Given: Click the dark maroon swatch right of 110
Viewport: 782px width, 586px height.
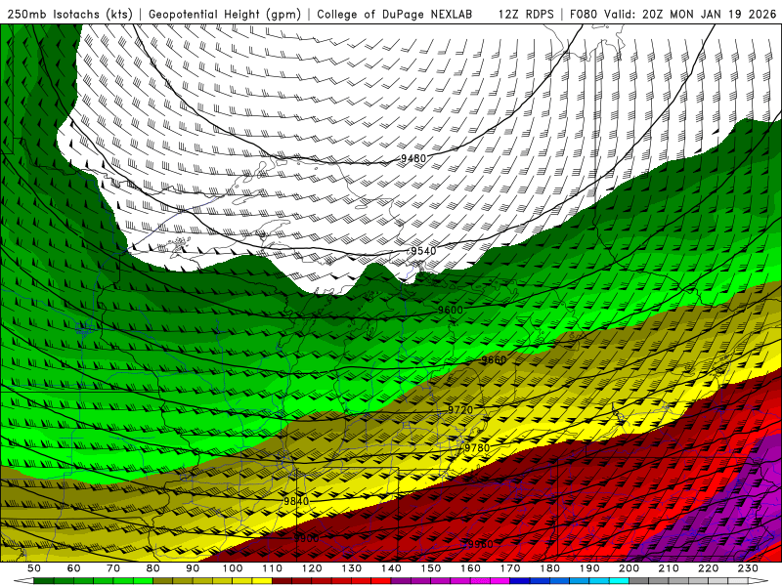Looking at the screenshot, I should (x=282, y=581).
